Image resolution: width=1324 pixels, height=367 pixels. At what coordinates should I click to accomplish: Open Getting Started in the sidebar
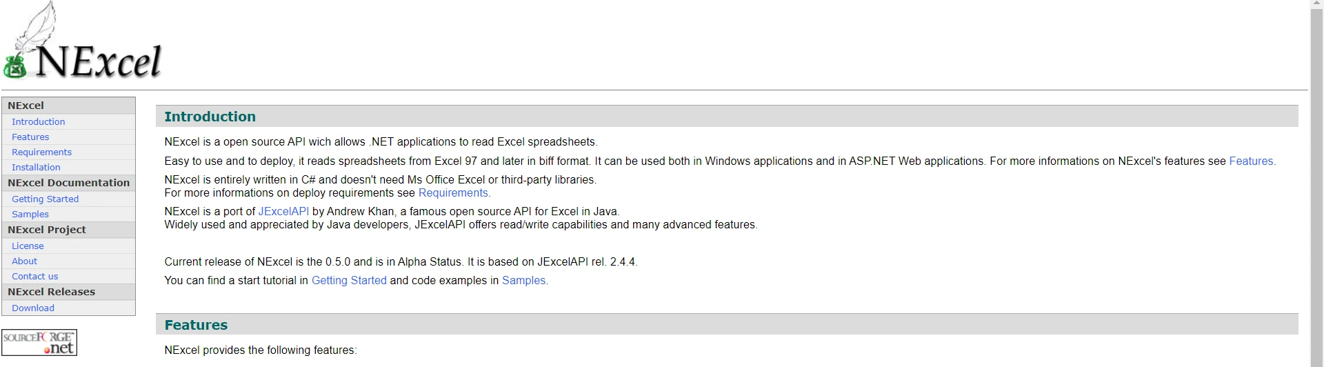click(45, 199)
